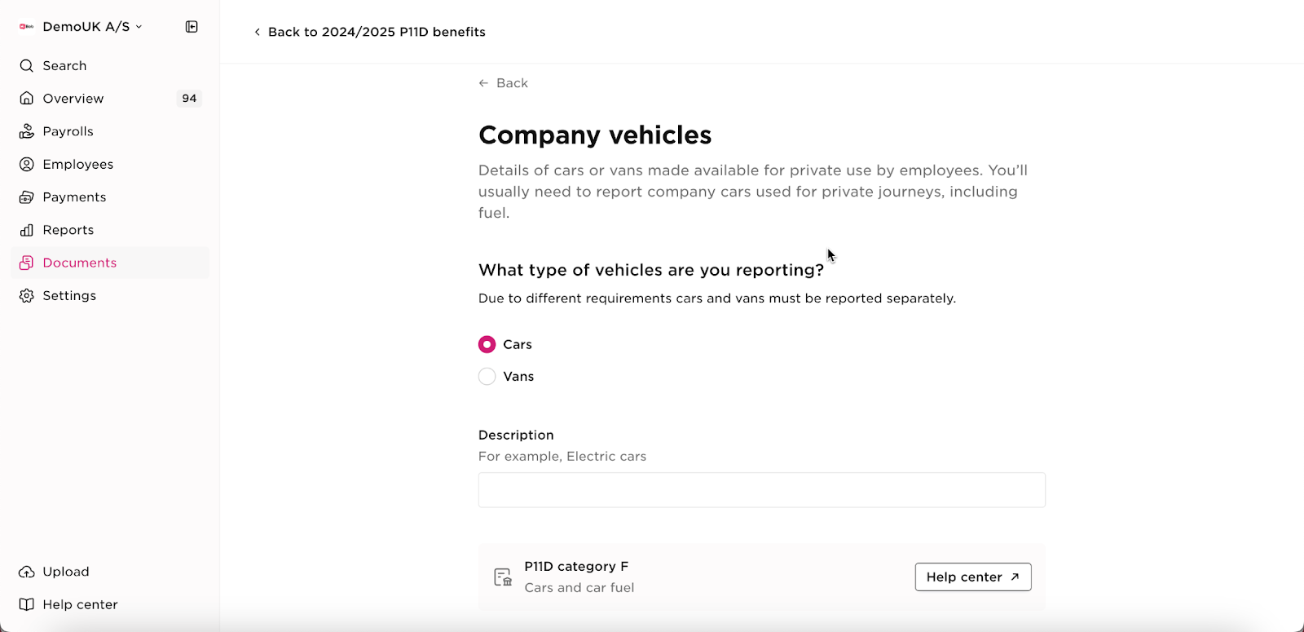Click the Upload cloud icon
This screenshot has height=632, width=1304.
(27, 572)
